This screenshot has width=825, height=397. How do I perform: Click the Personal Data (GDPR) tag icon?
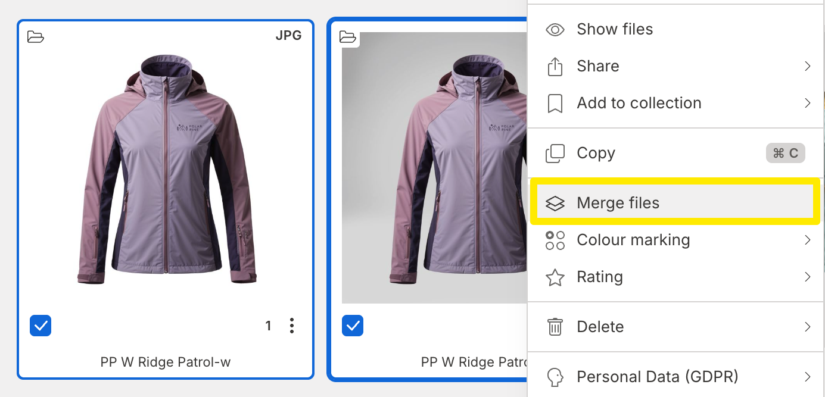pos(555,377)
